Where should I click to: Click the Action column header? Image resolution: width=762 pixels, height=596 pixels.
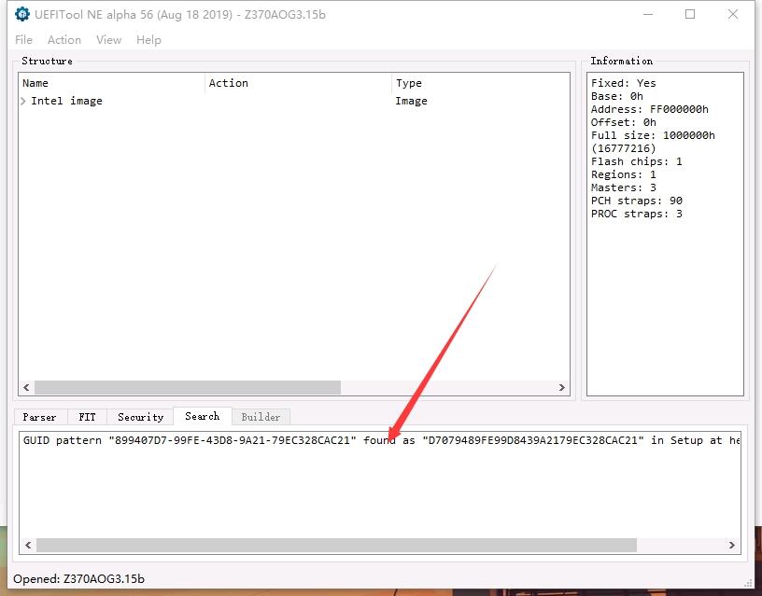pos(298,83)
